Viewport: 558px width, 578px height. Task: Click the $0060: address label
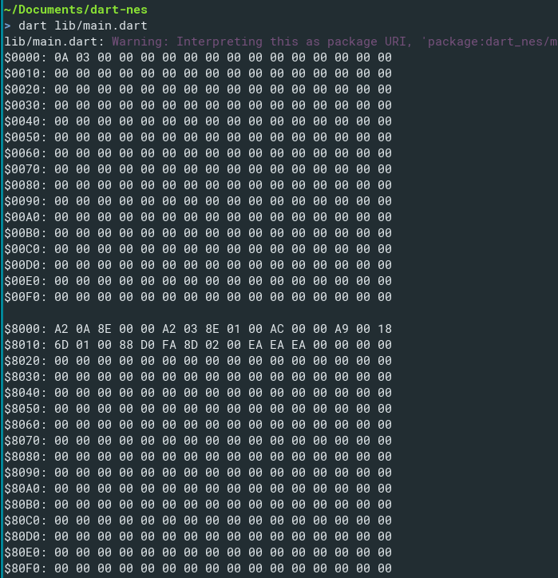tap(26, 153)
